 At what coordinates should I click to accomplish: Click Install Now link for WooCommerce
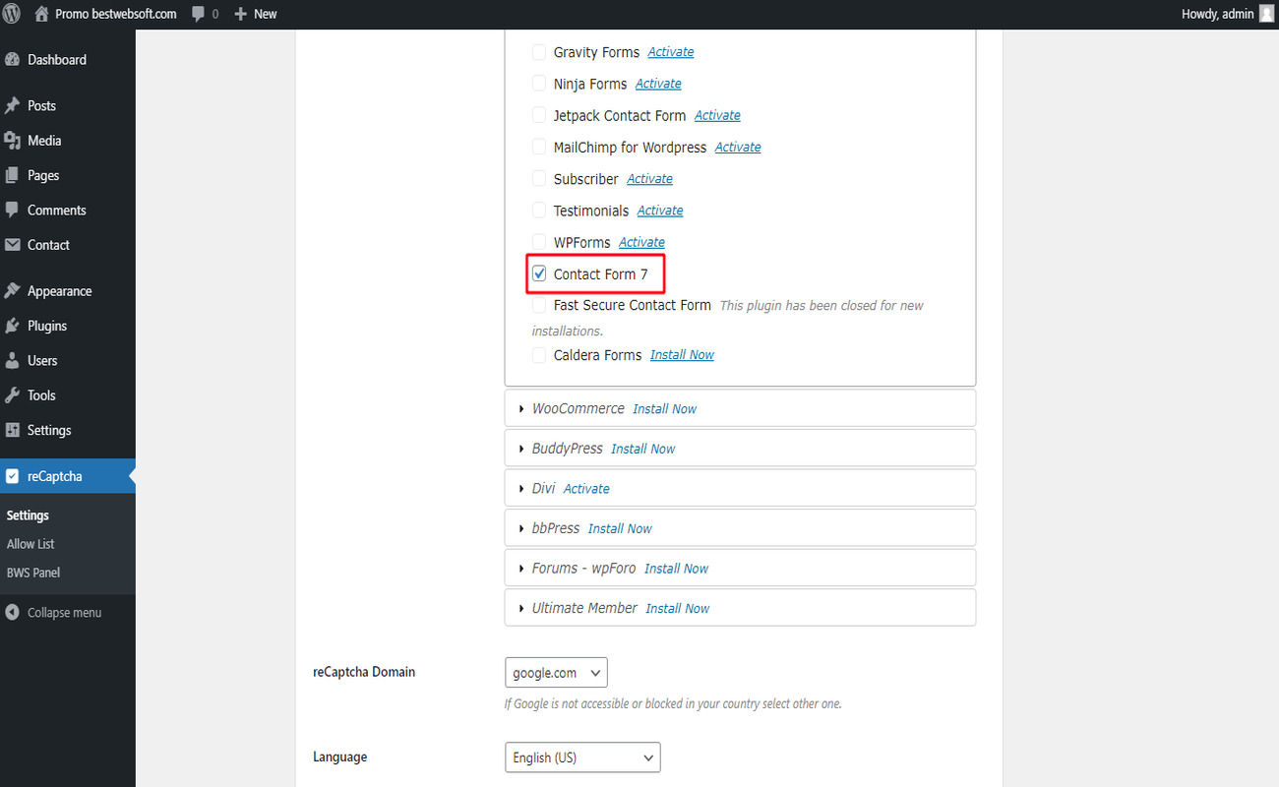pos(665,409)
